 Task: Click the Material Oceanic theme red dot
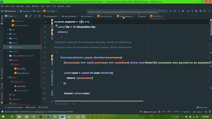[159, 112]
